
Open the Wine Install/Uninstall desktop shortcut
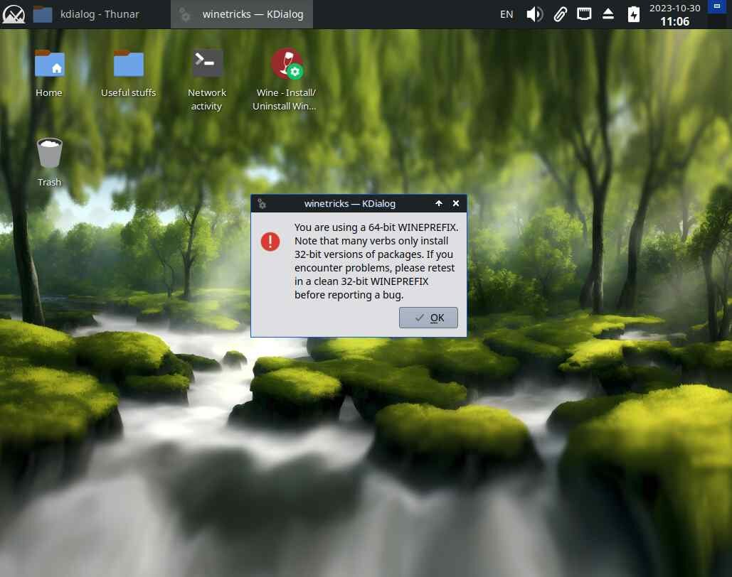click(285, 80)
